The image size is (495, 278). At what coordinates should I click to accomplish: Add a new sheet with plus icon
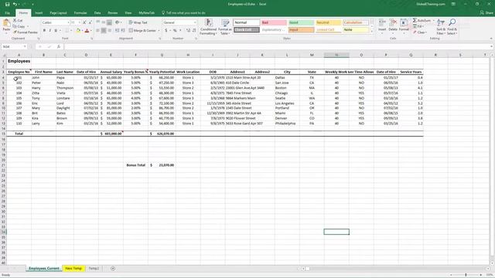tap(113, 269)
